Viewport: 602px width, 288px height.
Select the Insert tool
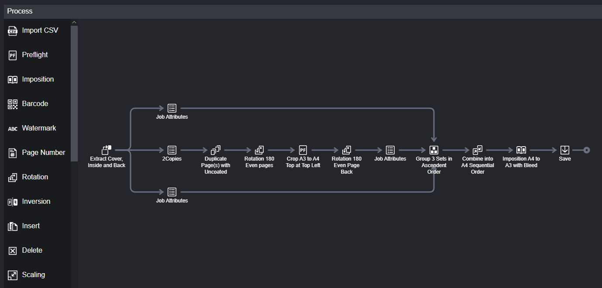pyautogui.click(x=31, y=226)
